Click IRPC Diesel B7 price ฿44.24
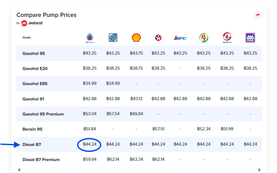 click(180, 144)
